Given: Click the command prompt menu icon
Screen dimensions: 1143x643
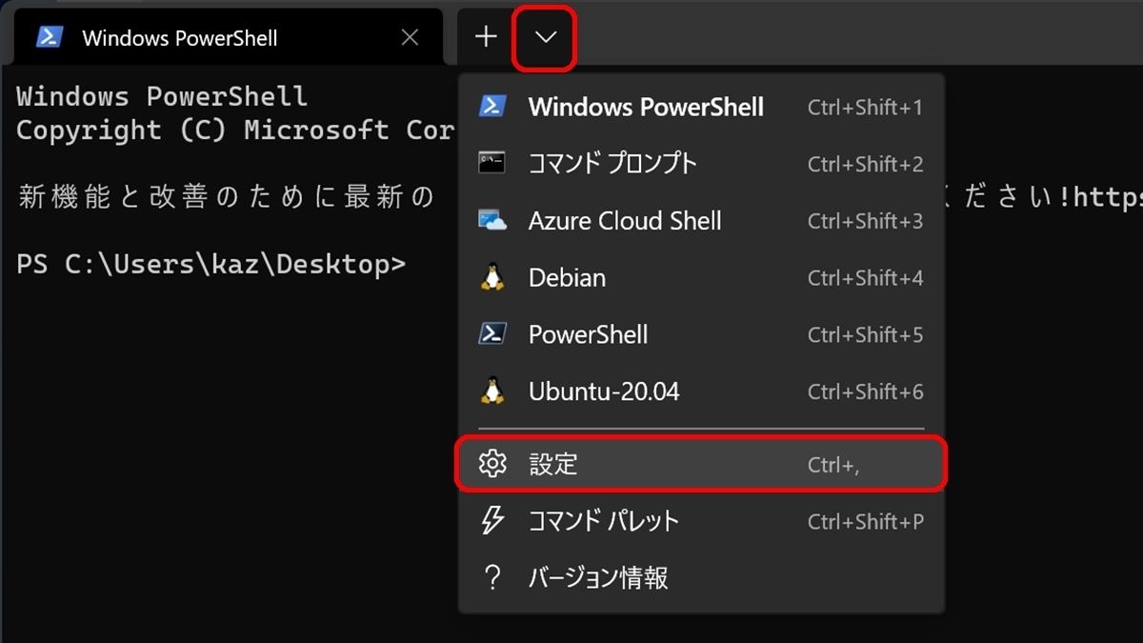Looking at the screenshot, I should (492, 163).
